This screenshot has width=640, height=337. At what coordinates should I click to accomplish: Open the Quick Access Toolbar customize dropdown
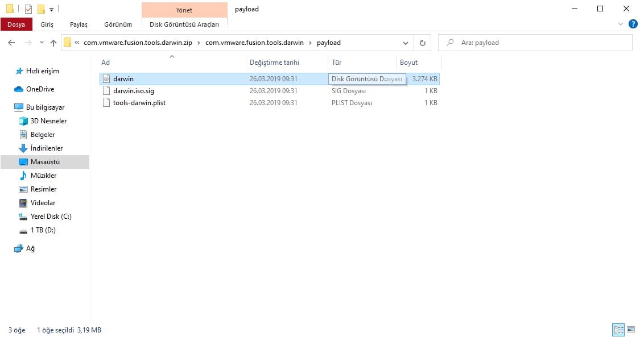(x=51, y=9)
